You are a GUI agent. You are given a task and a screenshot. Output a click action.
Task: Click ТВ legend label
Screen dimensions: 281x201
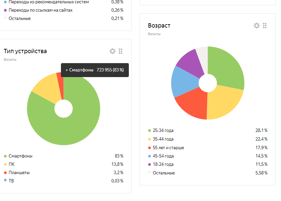pyautogui.click(x=11, y=181)
